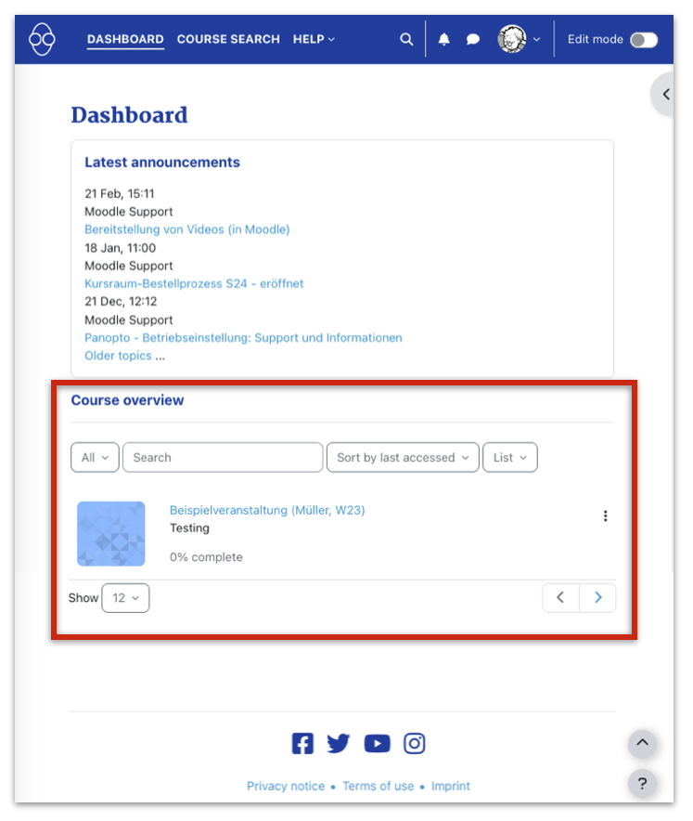Viewport: 693px width, 821px height.
Task: Click the Moodle site logo icon
Action: [x=43, y=40]
